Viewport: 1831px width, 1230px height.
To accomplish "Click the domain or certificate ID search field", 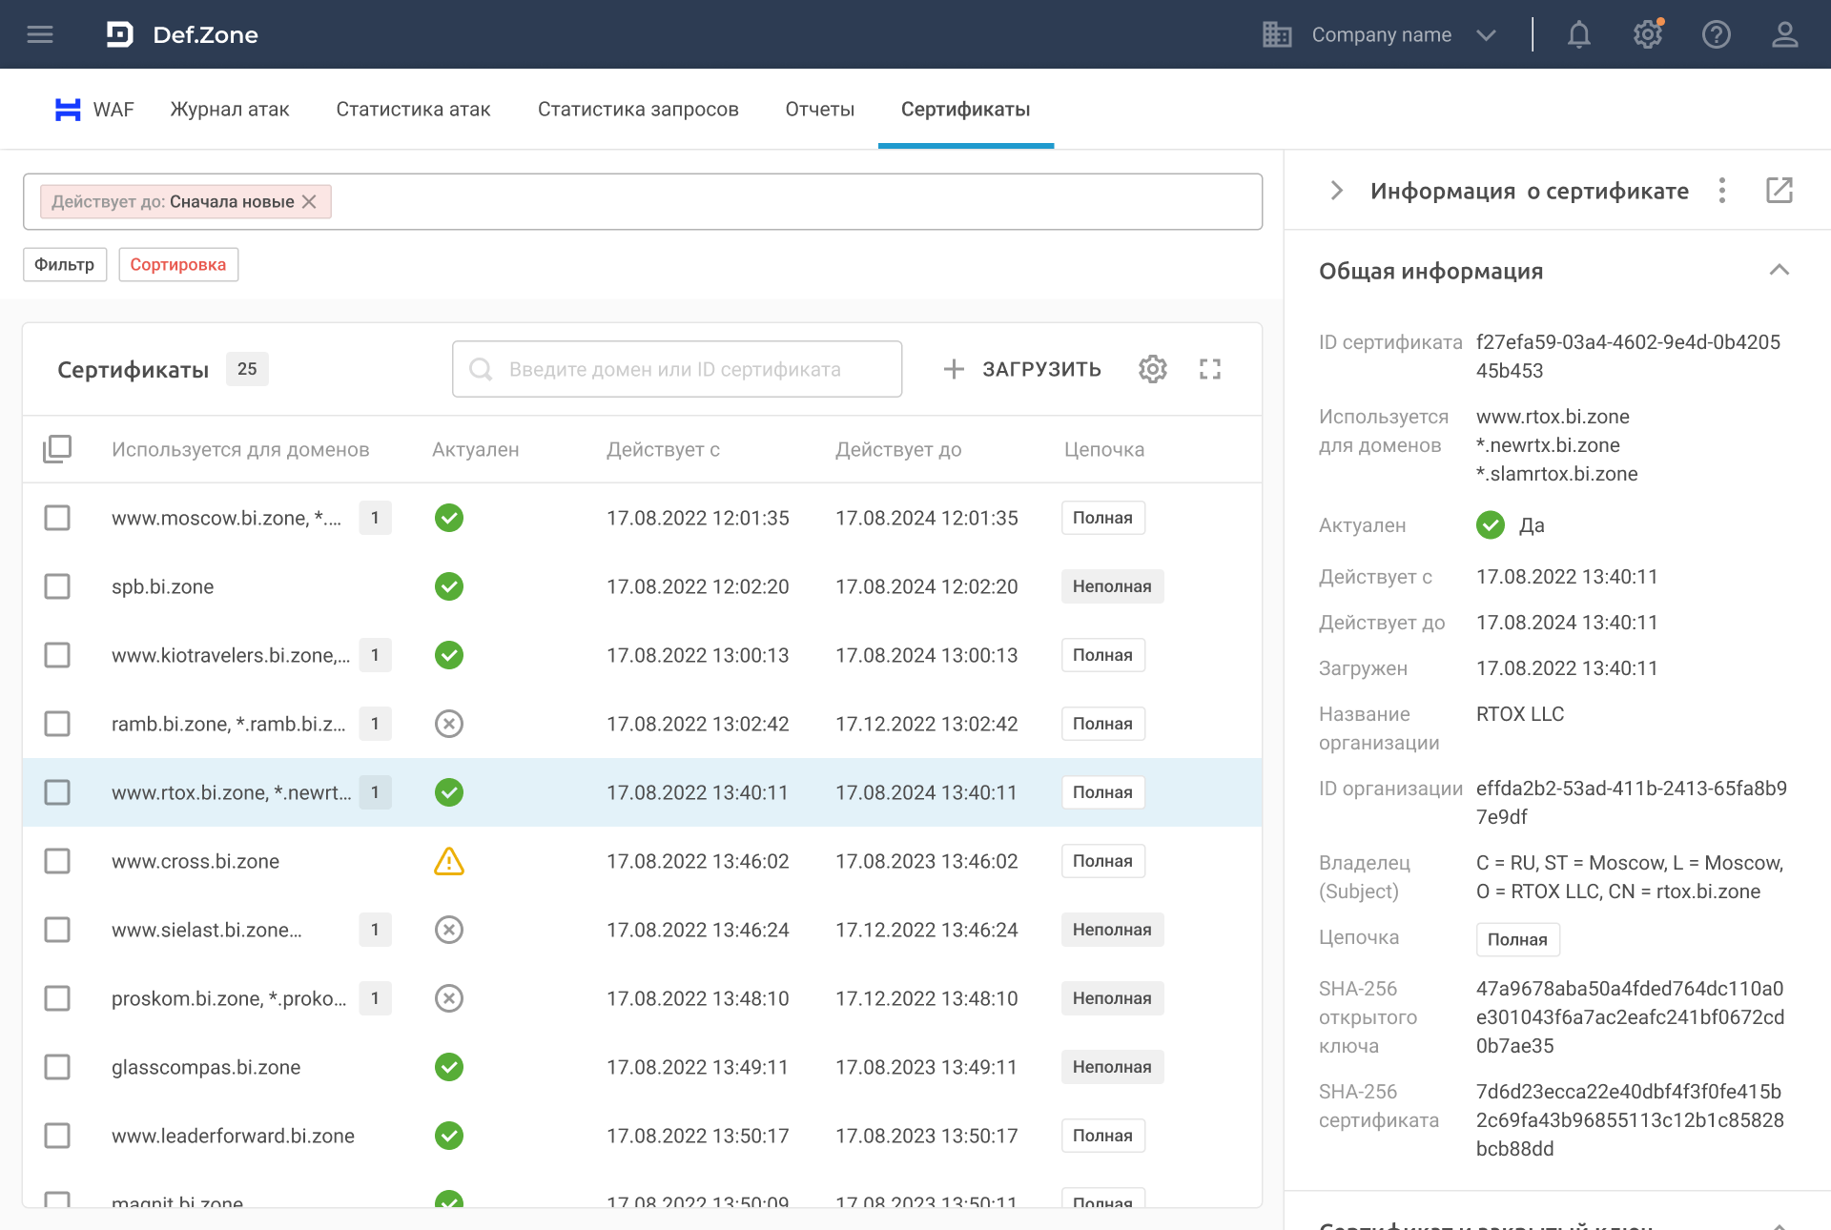I will click(x=677, y=369).
